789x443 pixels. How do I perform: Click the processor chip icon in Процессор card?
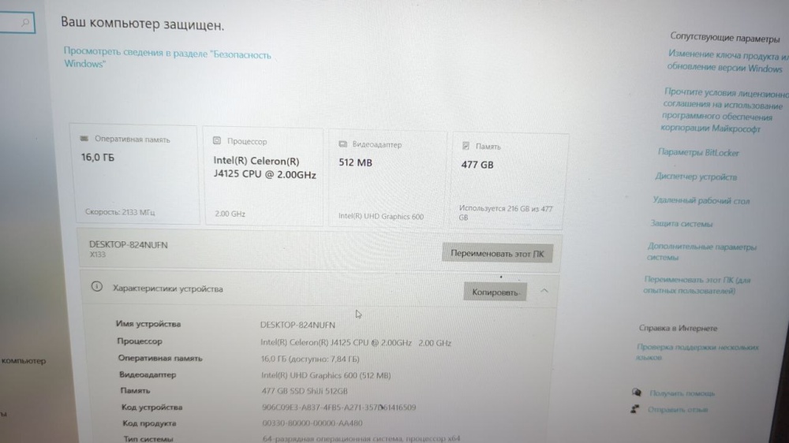click(x=217, y=141)
